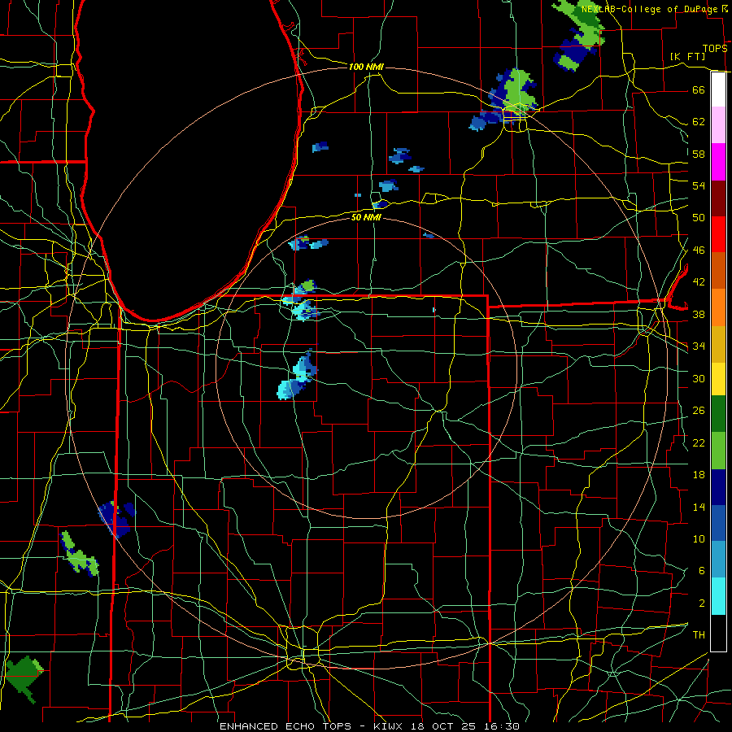Click the "6" scale value
732x732 pixels.
(701, 570)
